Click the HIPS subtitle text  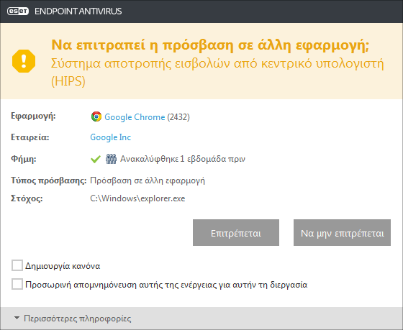(217, 73)
